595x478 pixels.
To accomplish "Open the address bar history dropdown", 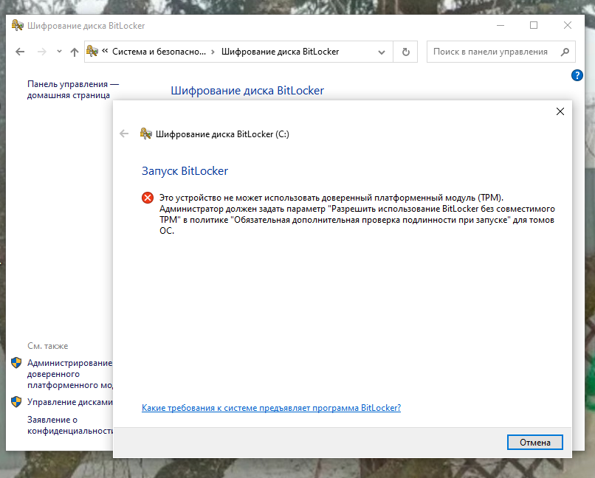I will [x=382, y=52].
